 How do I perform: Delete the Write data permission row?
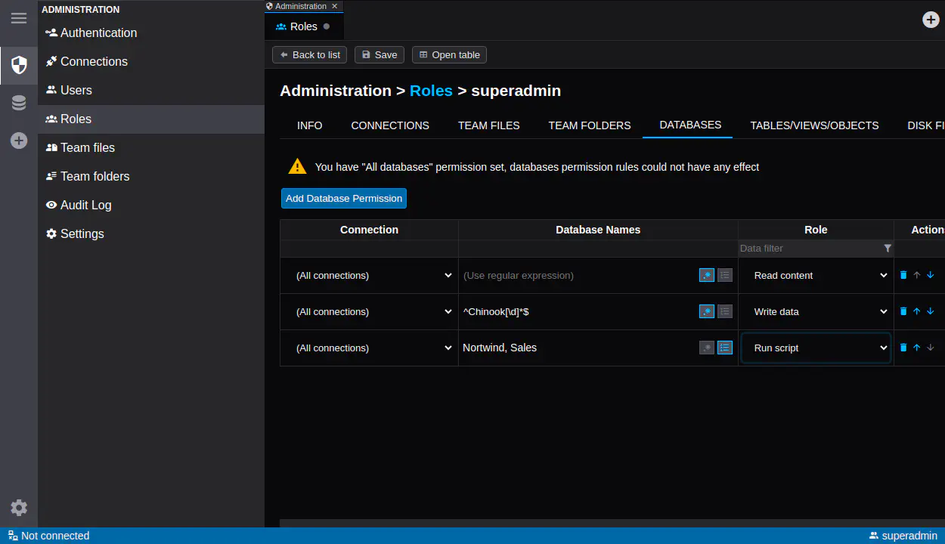903,311
